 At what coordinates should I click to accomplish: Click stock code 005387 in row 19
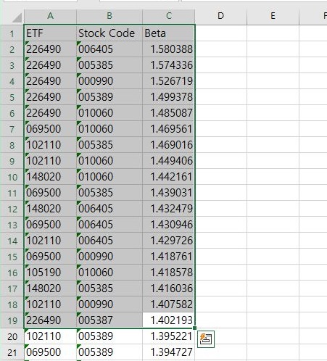(x=109, y=320)
